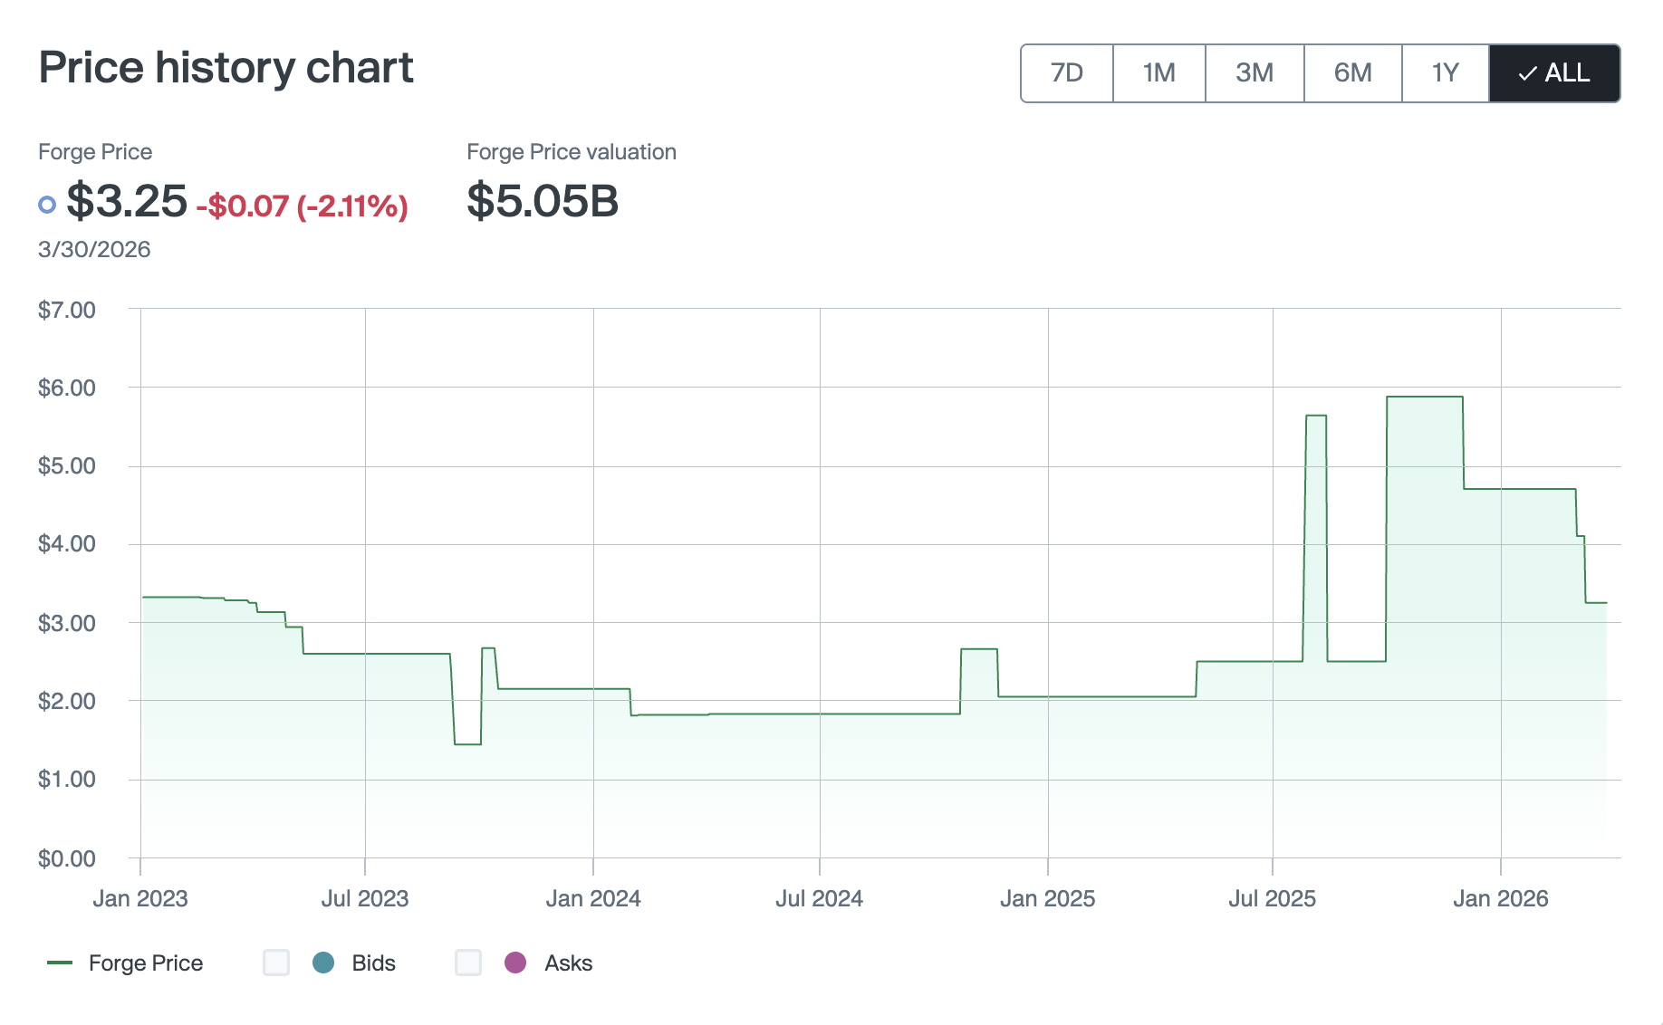The image size is (1663, 1025).
Task: Select the 7D time range
Action: (x=1066, y=73)
